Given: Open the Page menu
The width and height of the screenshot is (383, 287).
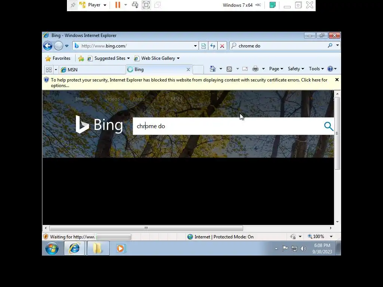Looking at the screenshot, I should click(276, 69).
